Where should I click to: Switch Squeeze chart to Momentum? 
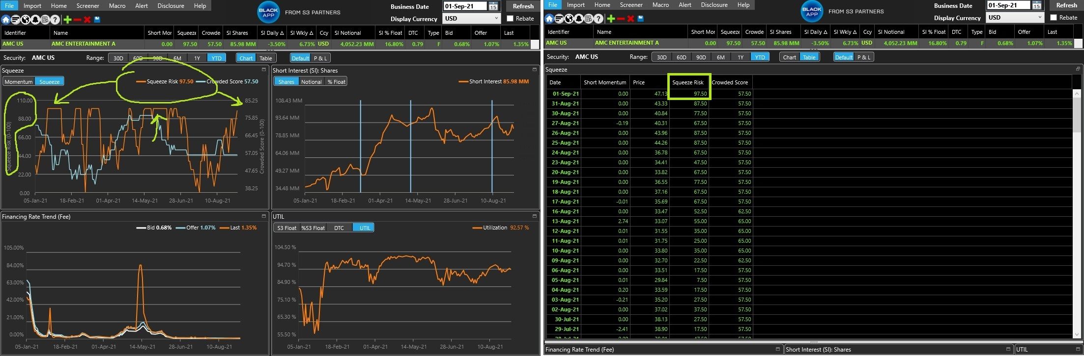[19, 82]
